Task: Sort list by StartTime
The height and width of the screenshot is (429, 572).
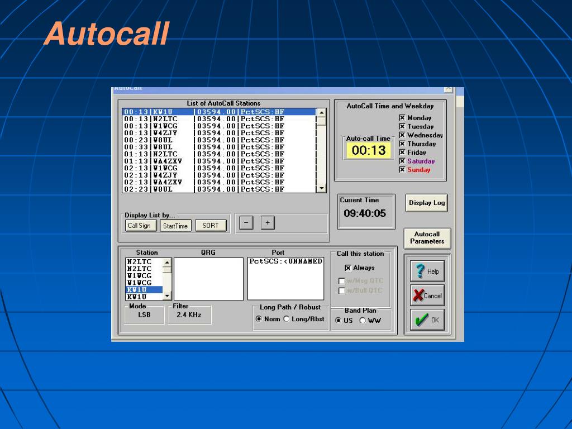Action: point(175,226)
